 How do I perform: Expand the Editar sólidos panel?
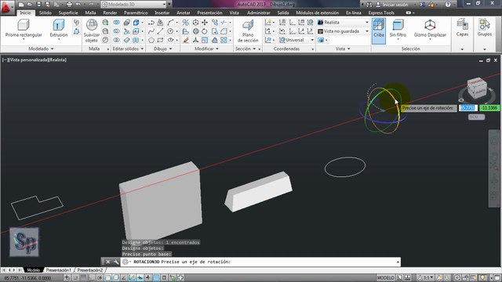[129, 49]
